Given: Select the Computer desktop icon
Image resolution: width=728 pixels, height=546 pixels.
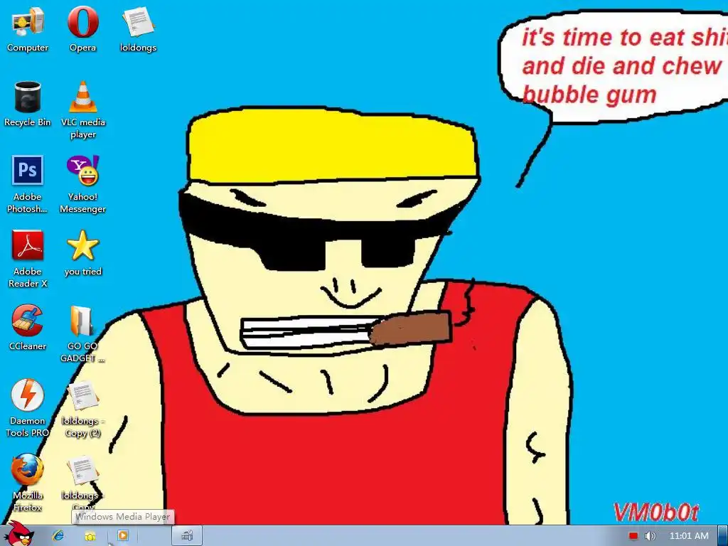Looking at the screenshot, I should [x=28, y=28].
